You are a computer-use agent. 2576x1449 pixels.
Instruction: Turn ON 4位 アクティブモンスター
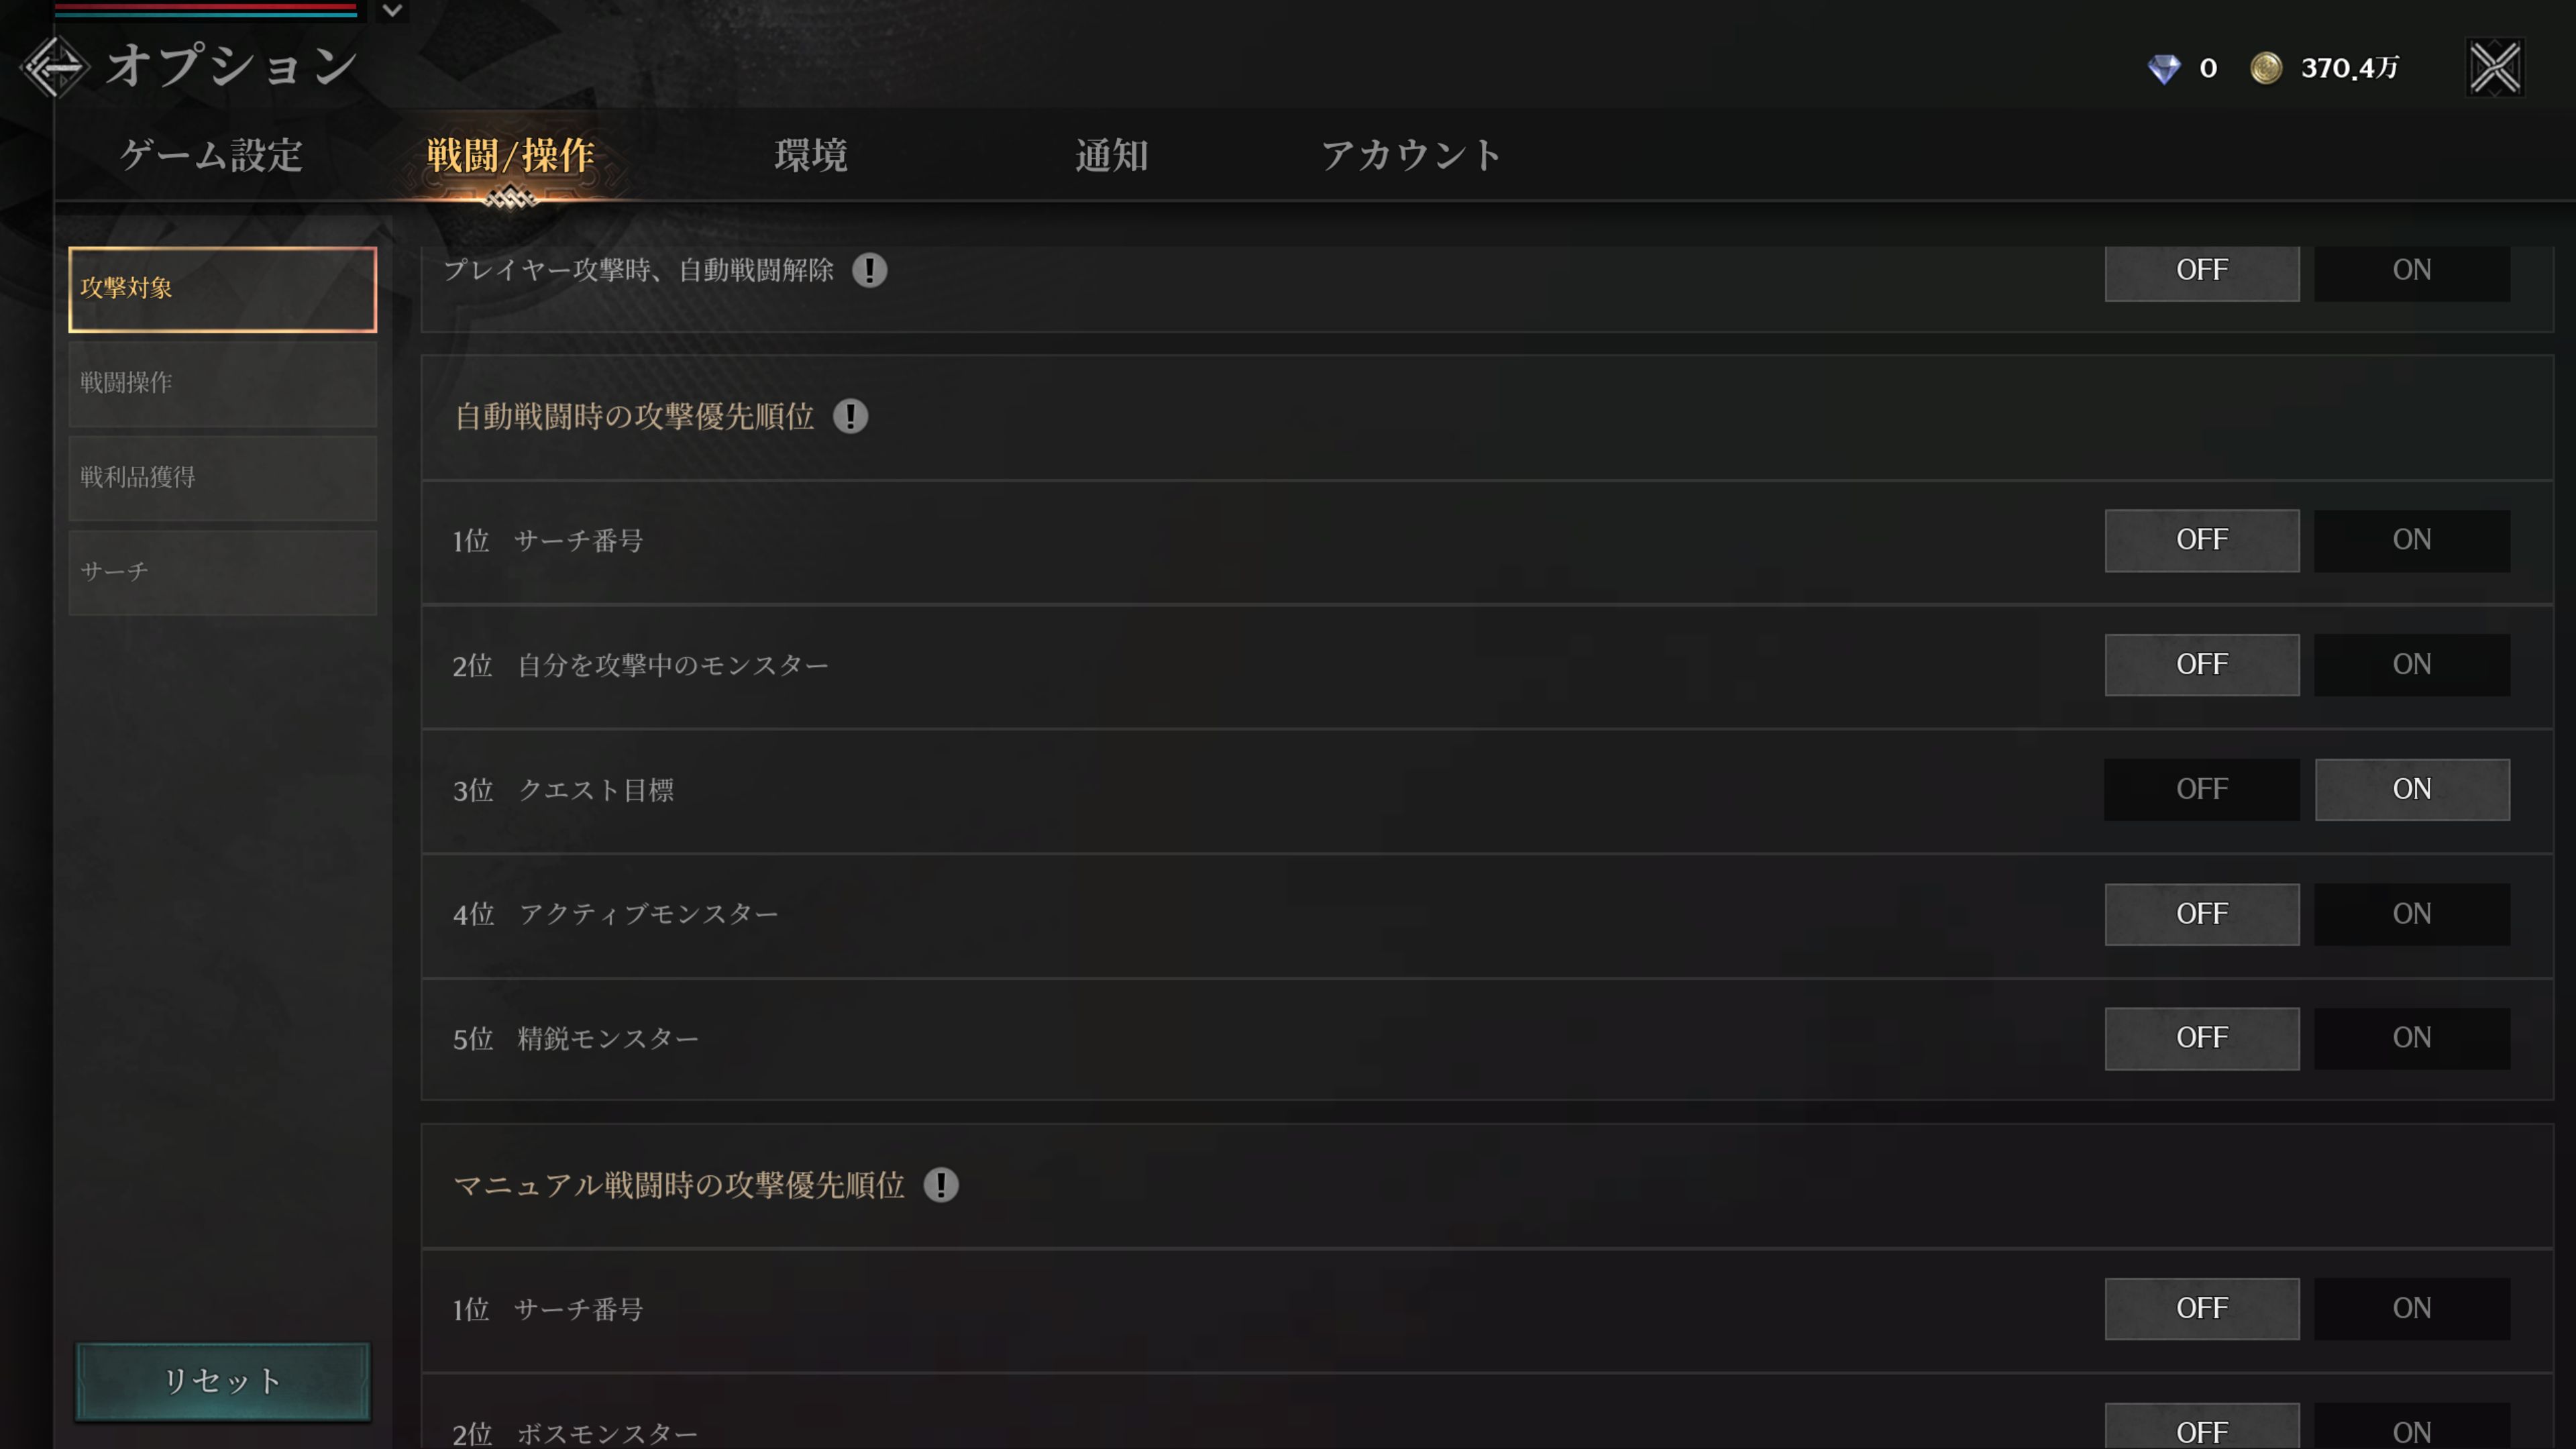coord(2412,913)
